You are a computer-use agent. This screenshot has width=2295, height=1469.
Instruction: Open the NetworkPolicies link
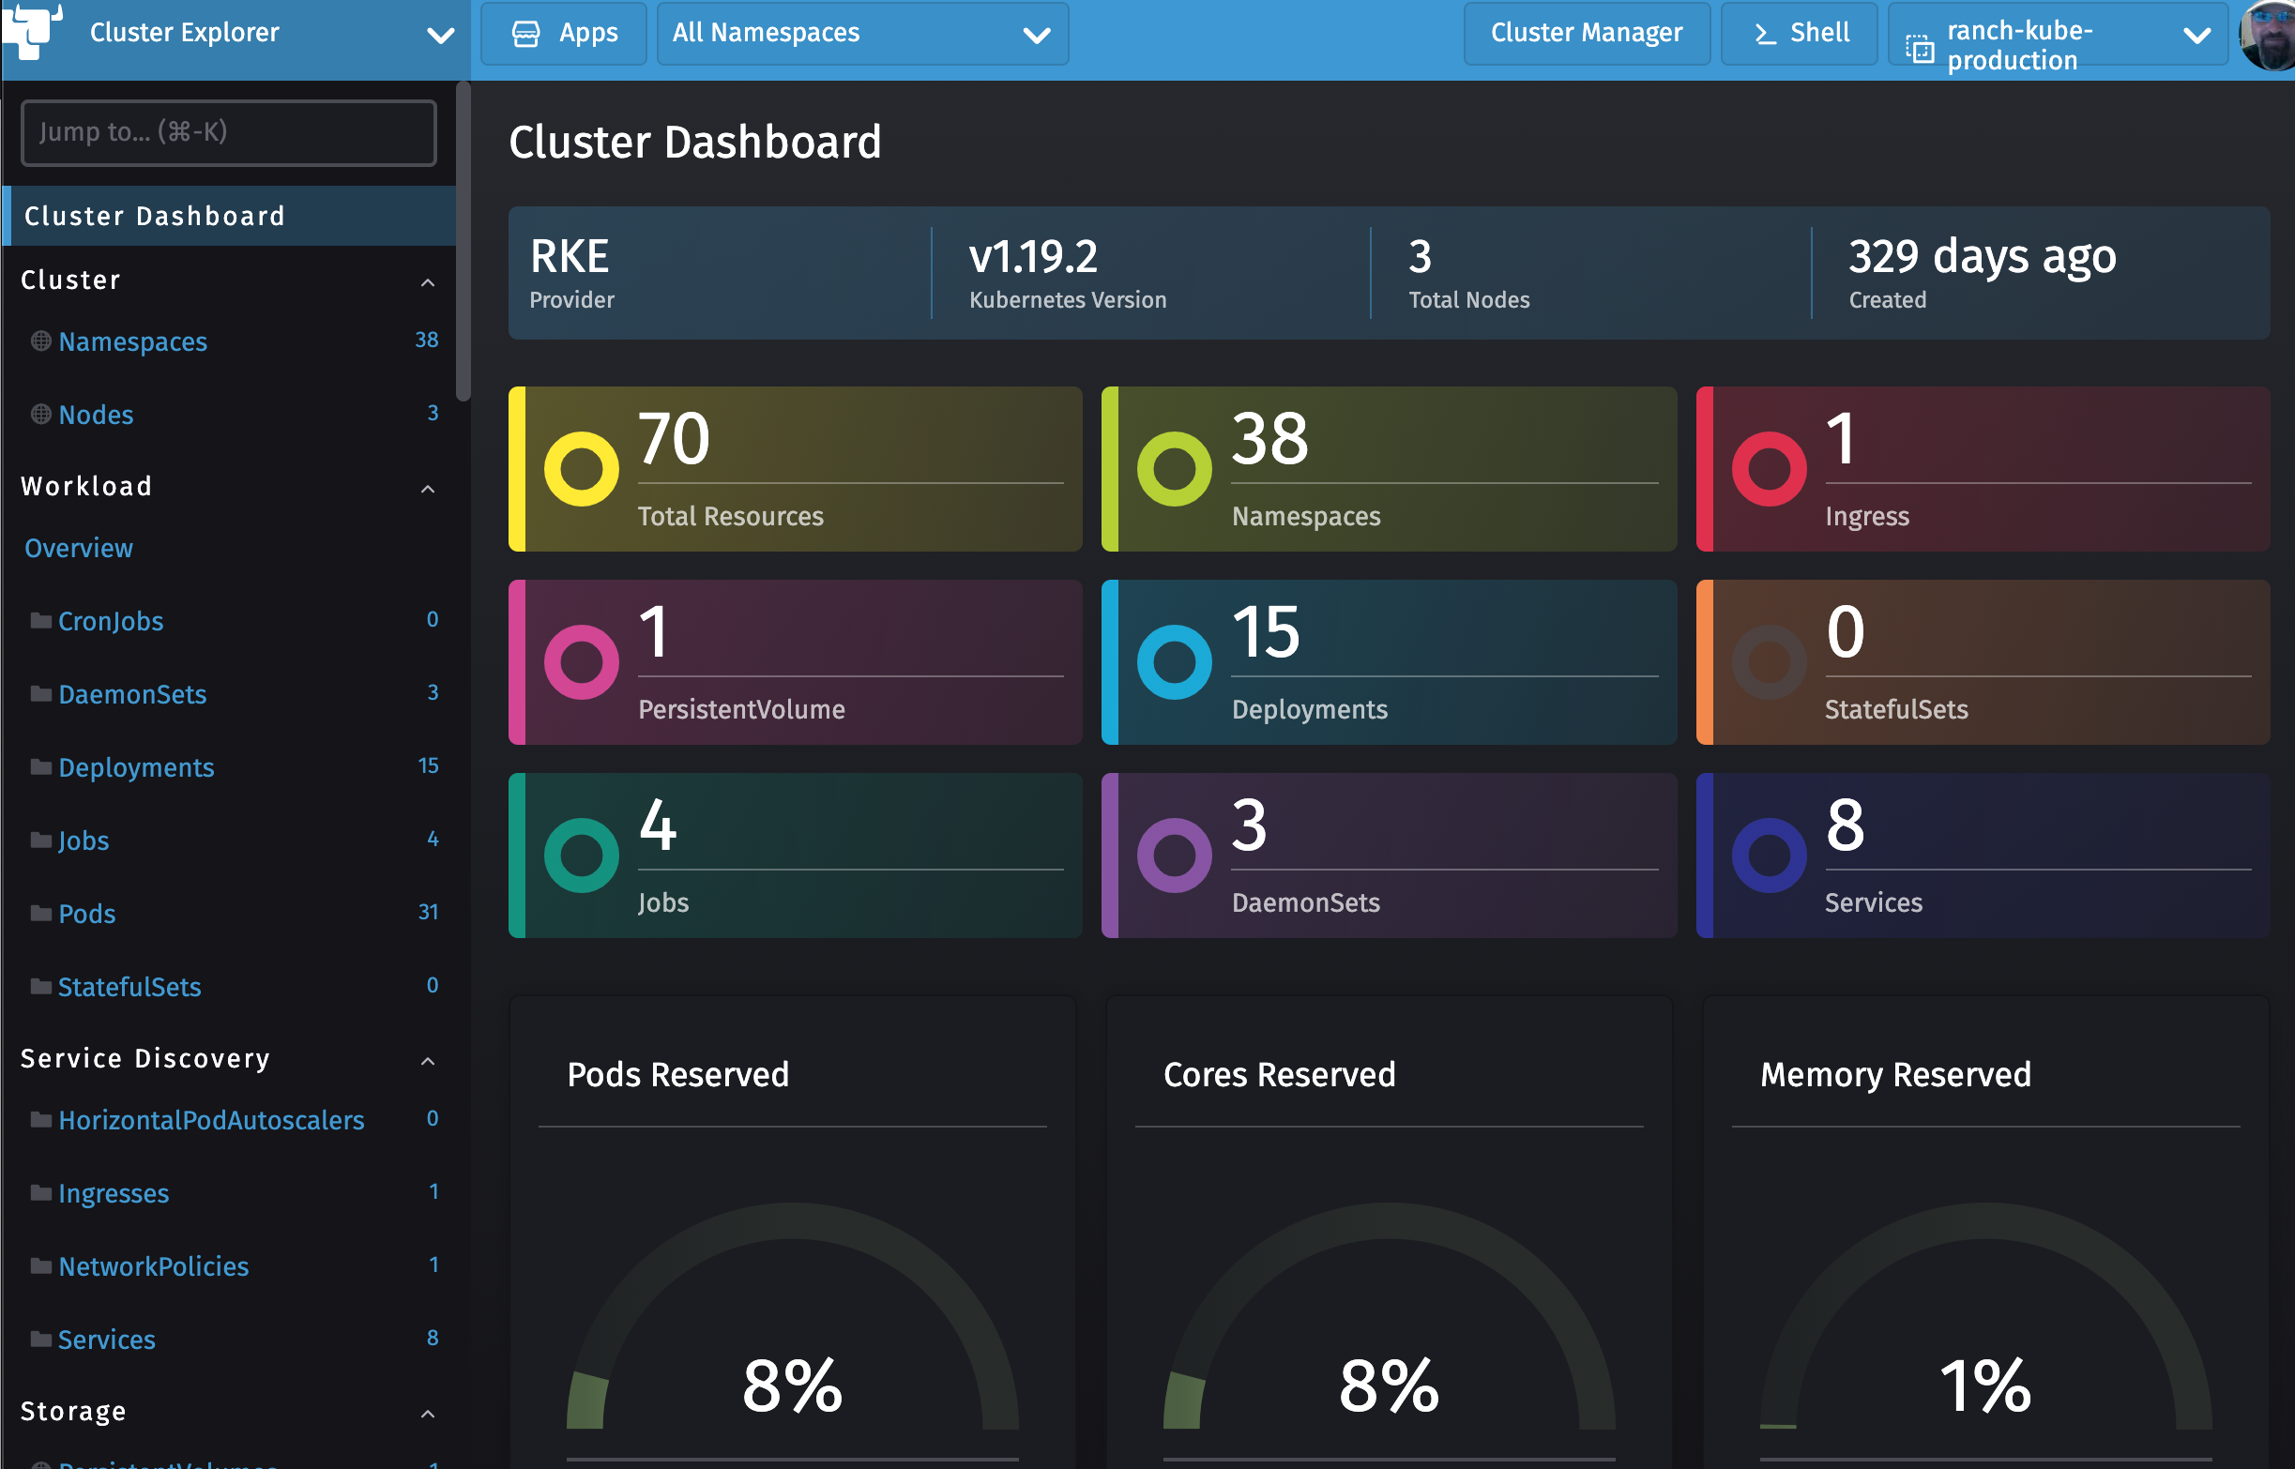click(x=153, y=1265)
